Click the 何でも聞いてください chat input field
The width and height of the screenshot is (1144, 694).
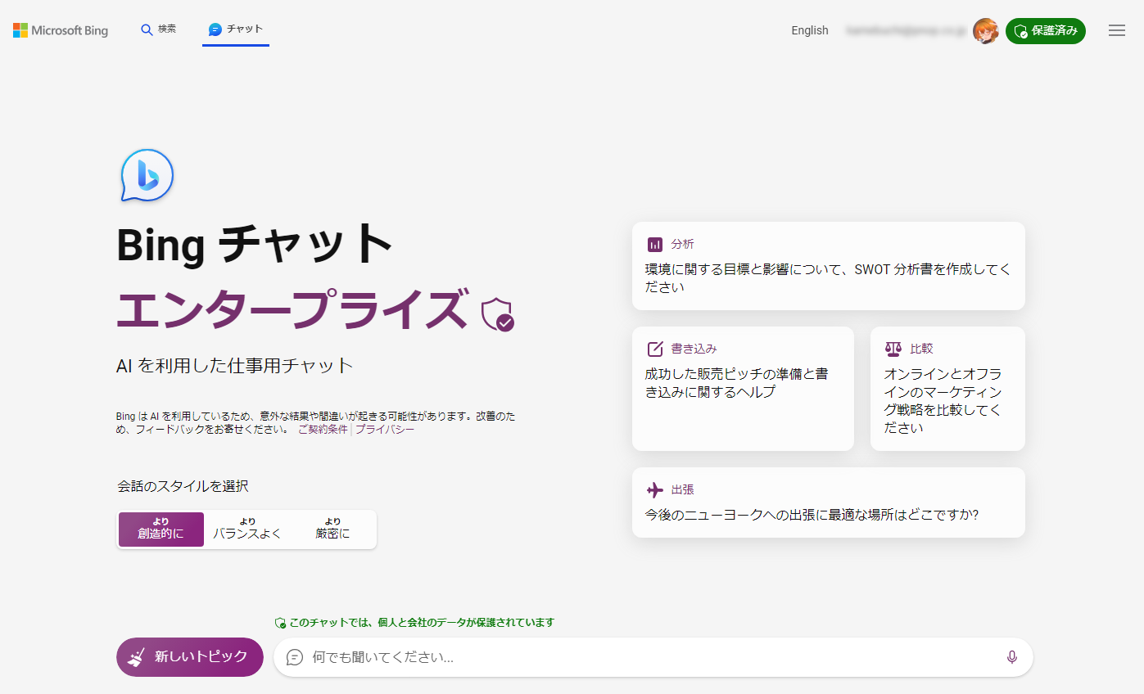pos(639,657)
